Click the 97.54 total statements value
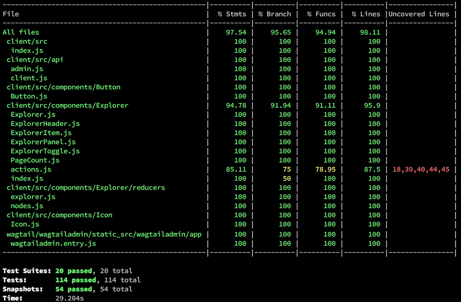461x302 pixels. pyautogui.click(x=236, y=32)
